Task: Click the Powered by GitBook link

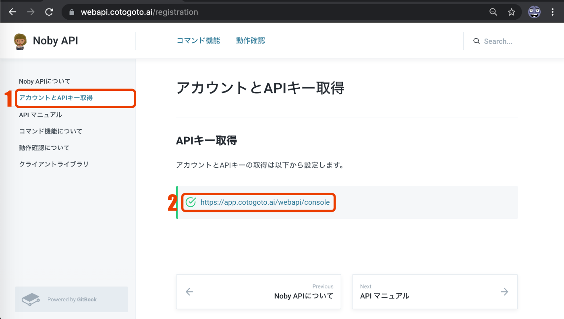Action: click(72, 299)
